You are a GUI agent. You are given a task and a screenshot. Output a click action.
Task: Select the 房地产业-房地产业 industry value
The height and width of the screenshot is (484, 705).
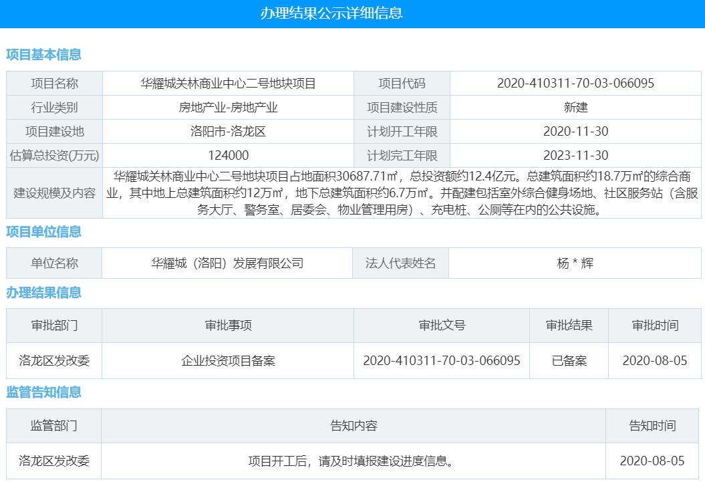pos(228,107)
